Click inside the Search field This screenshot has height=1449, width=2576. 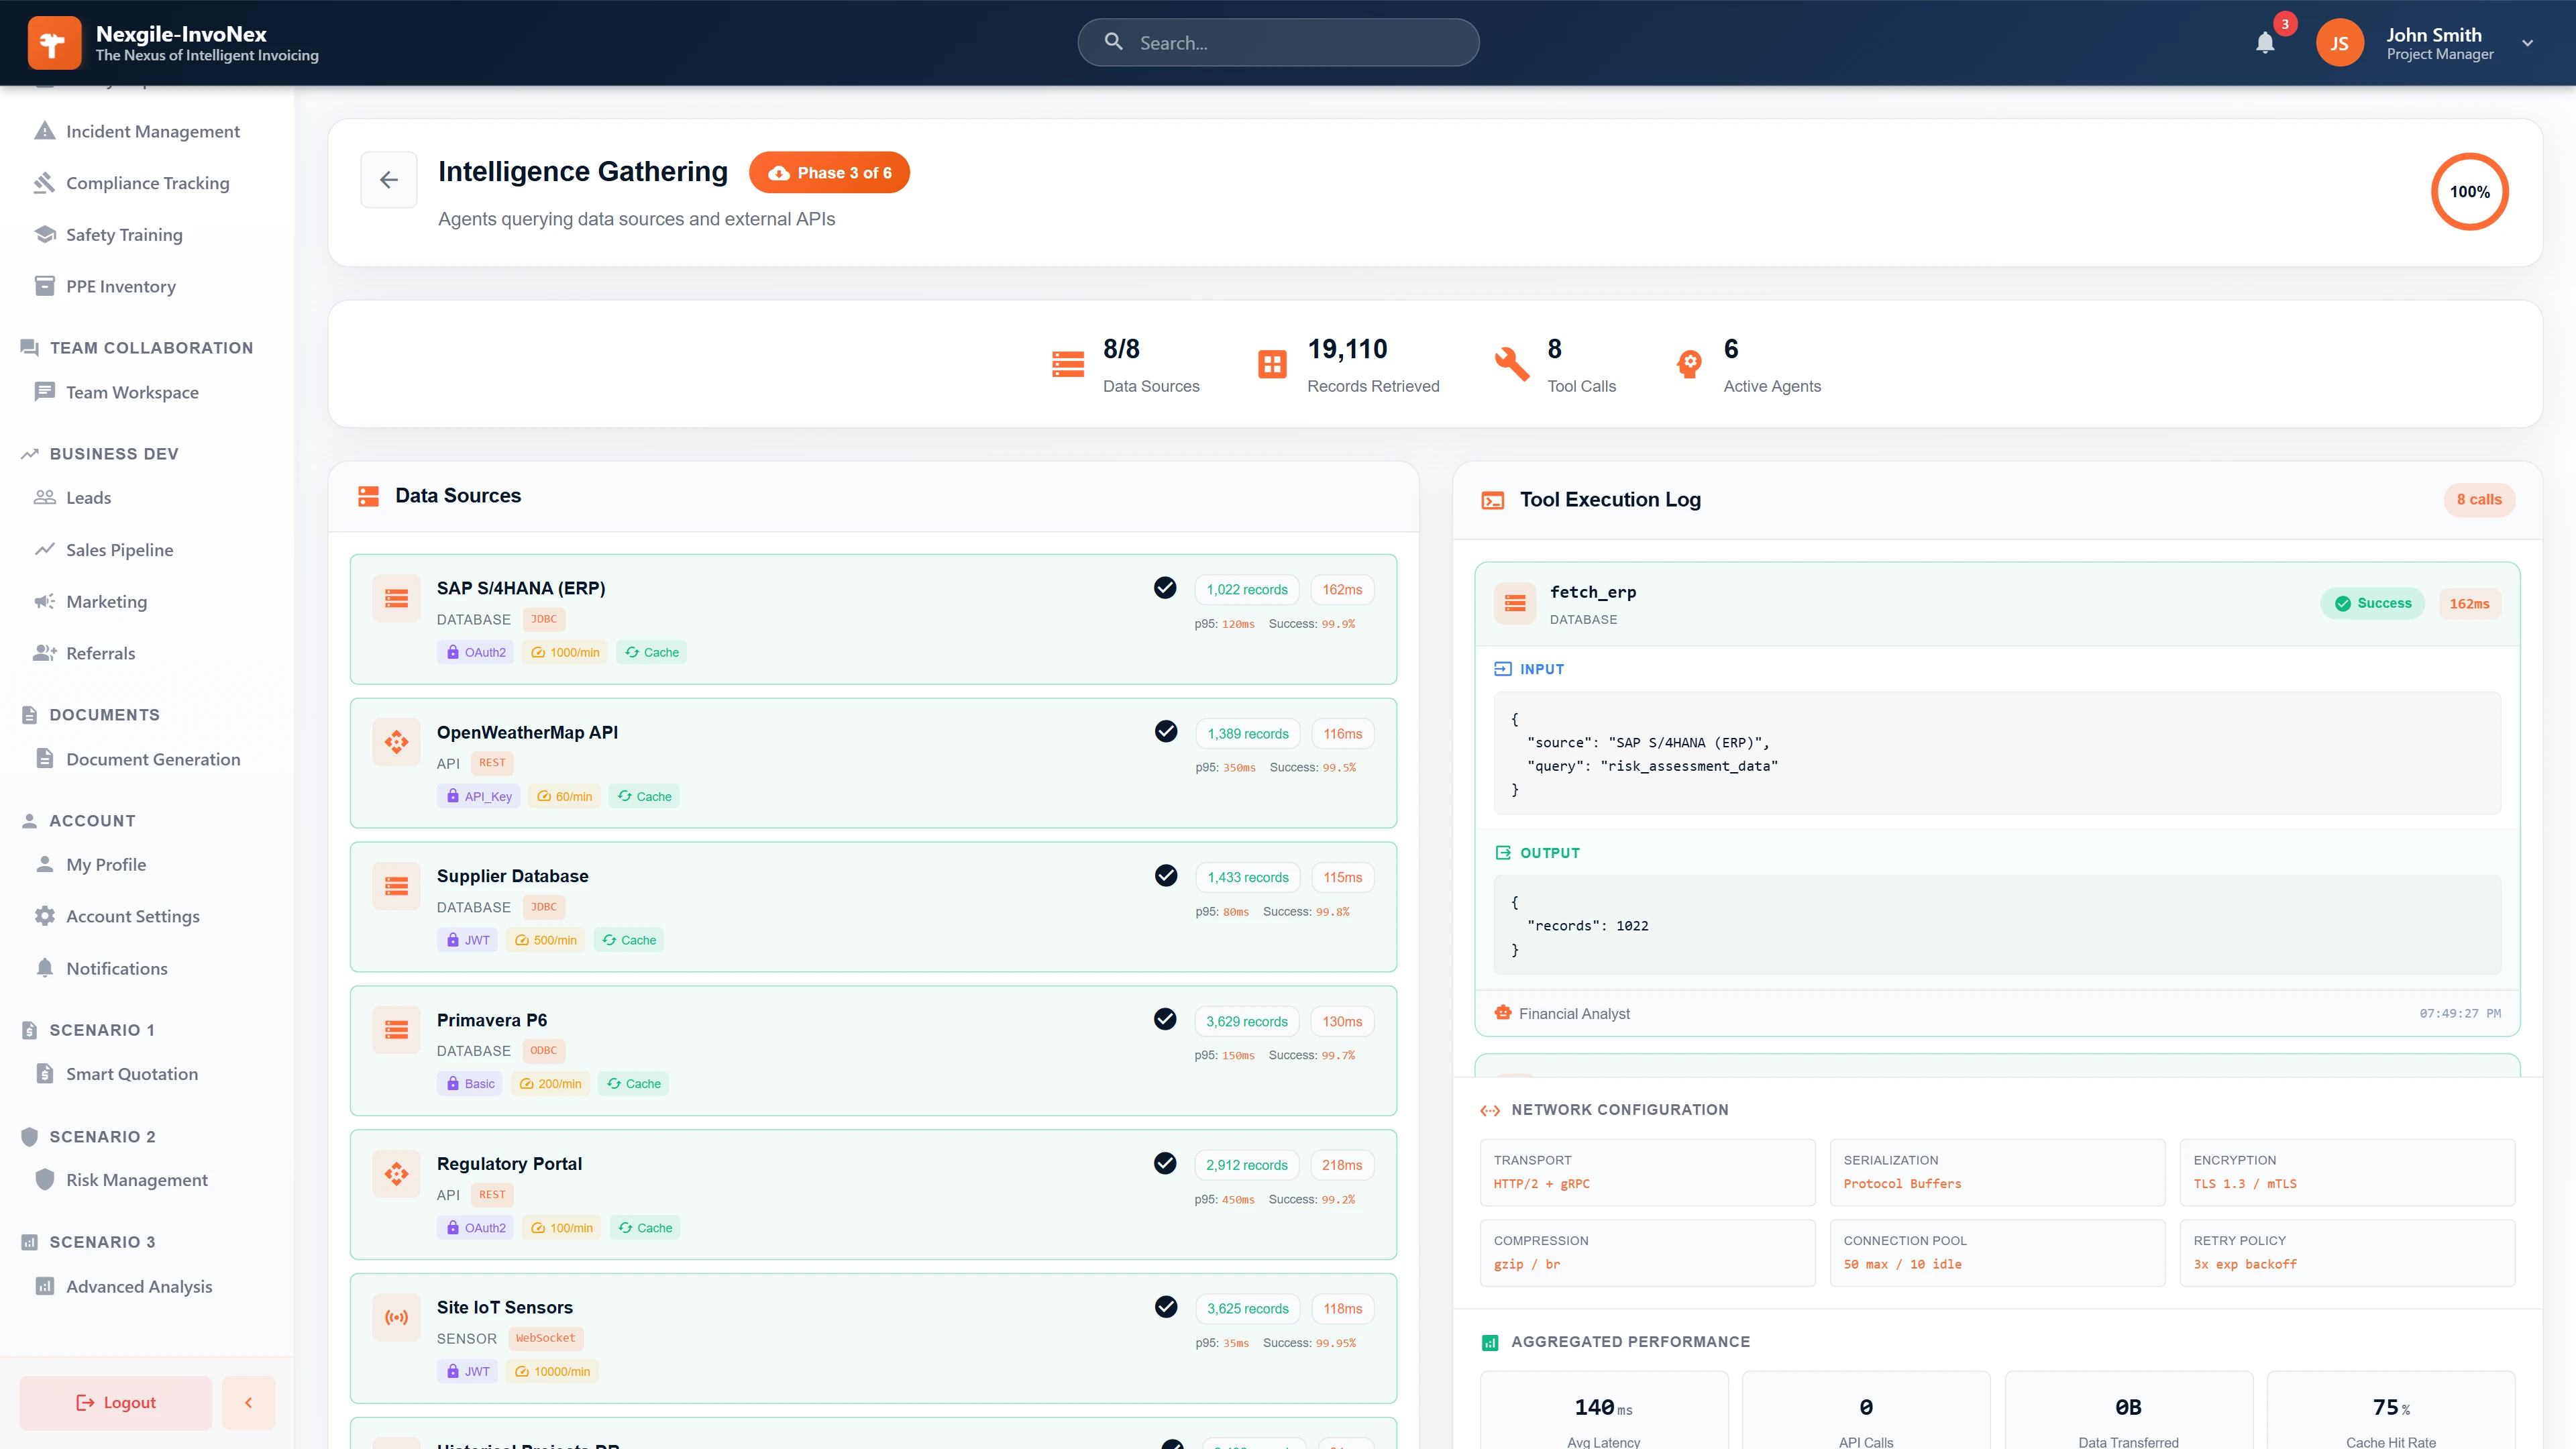coord(1278,42)
